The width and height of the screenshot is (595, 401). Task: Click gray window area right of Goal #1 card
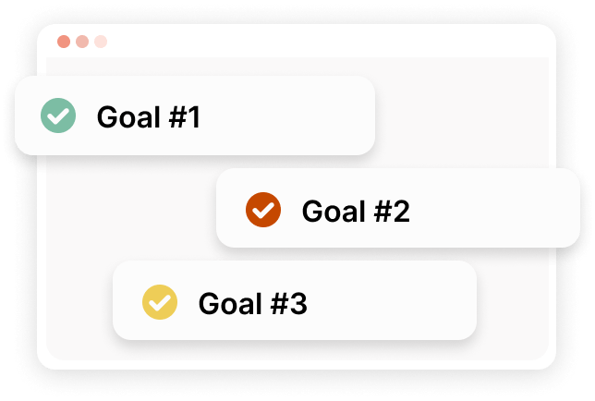coord(462,115)
